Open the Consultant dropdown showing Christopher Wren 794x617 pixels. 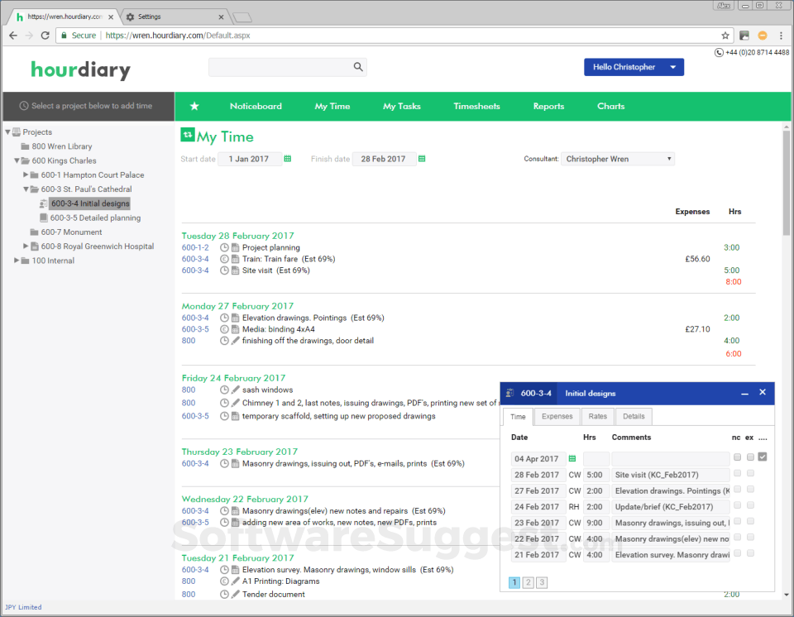tap(618, 159)
